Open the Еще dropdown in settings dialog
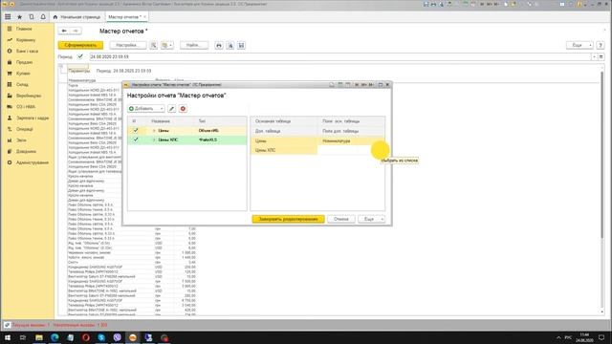The image size is (612, 344). coord(372,219)
